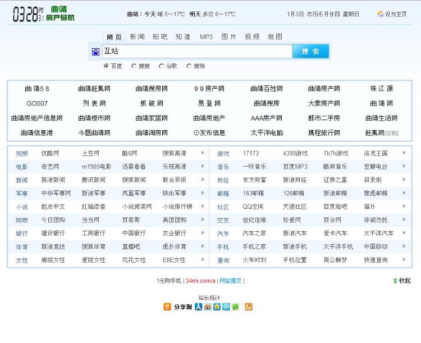
Task: Open the 优酷网 link
Action: pos(50,153)
